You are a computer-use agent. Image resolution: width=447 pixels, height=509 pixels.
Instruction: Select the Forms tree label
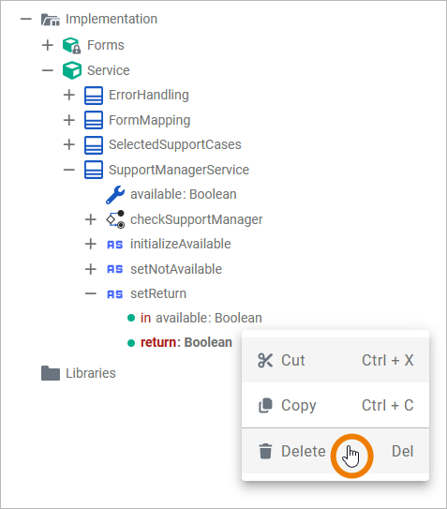click(106, 45)
